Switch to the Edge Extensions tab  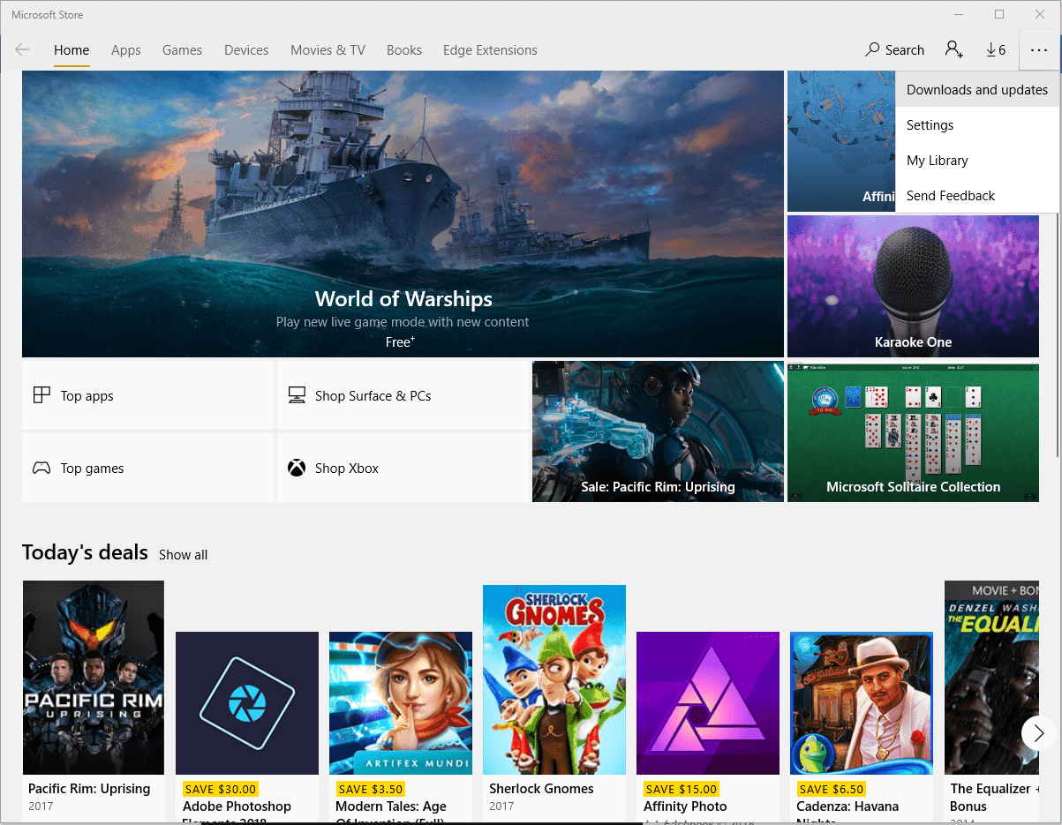pos(490,50)
